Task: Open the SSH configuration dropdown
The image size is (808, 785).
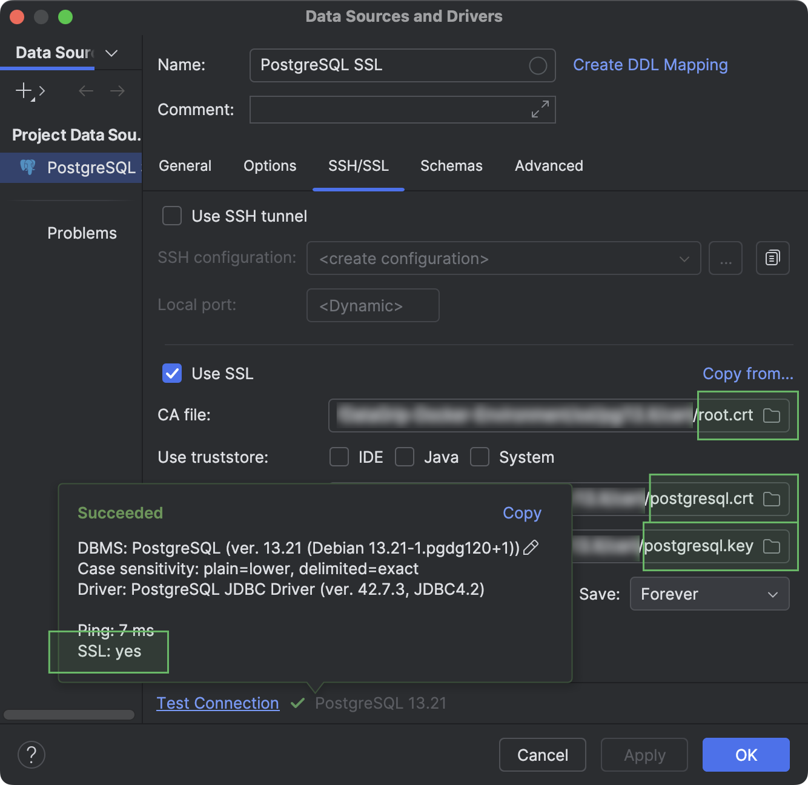Action: point(683,258)
